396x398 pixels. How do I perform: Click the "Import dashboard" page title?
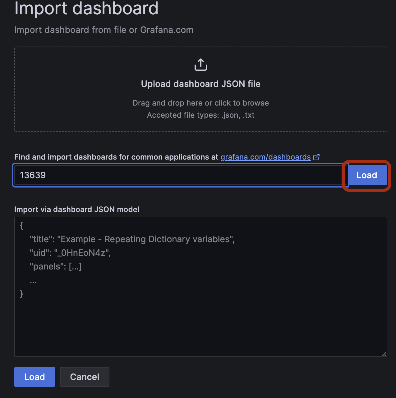pos(86,8)
